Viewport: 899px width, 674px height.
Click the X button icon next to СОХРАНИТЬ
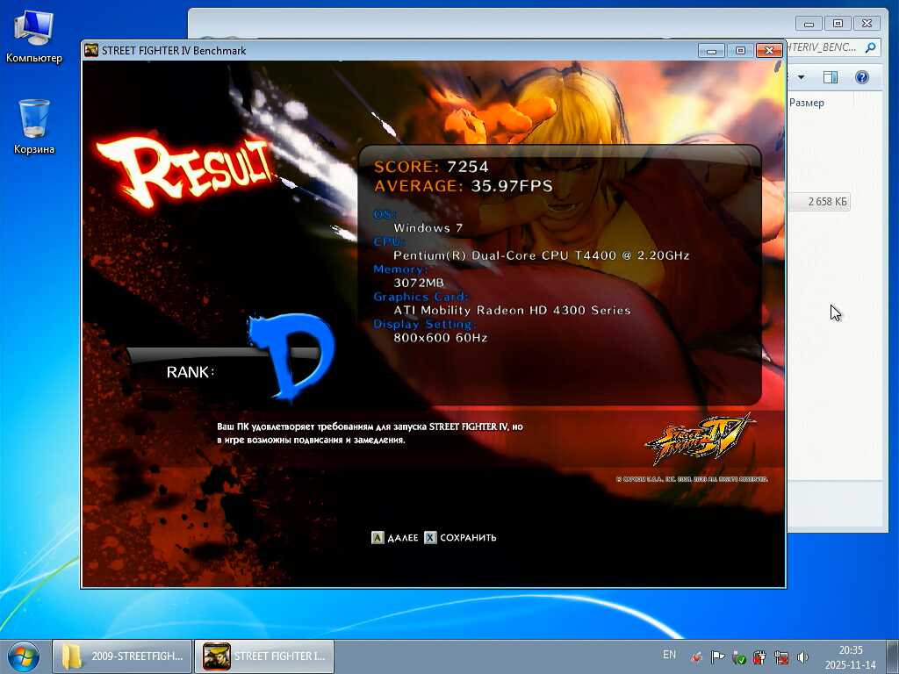click(430, 538)
